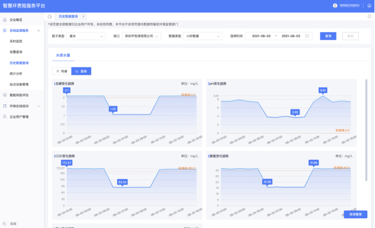Click the 15.58 marker on 氨氮 chart
This screenshot has height=228, width=375.
pyautogui.click(x=267, y=182)
